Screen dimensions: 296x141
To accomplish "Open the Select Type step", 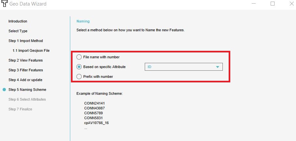I will coord(18,31).
